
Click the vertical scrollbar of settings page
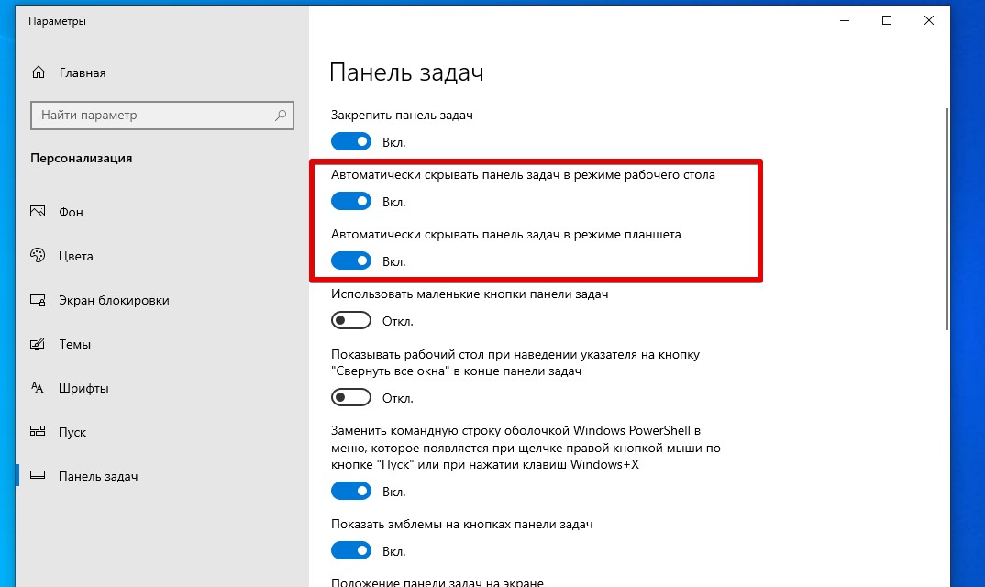coord(946,218)
